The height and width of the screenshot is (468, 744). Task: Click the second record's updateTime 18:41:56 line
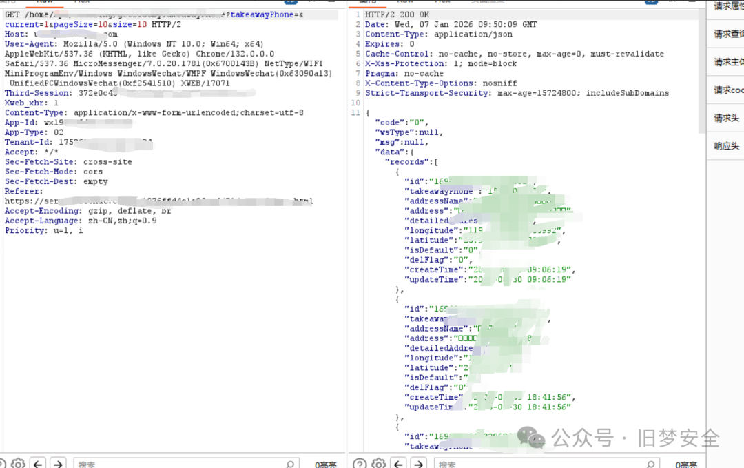point(487,407)
